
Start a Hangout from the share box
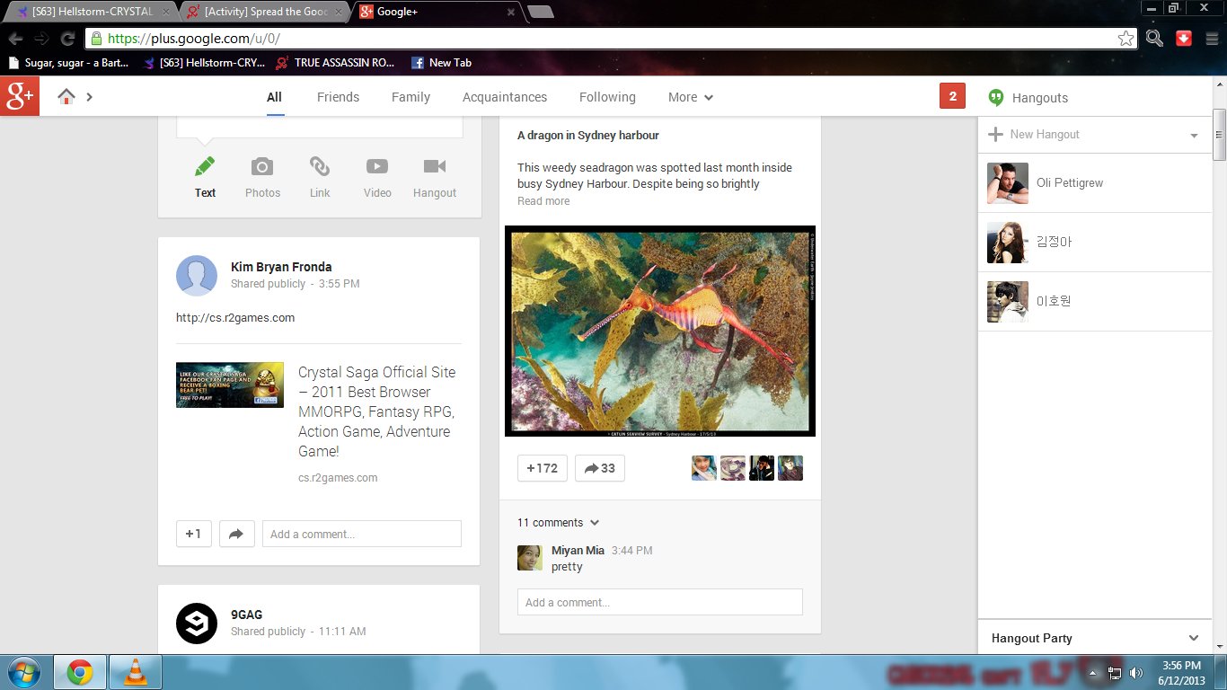[x=435, y=167]
